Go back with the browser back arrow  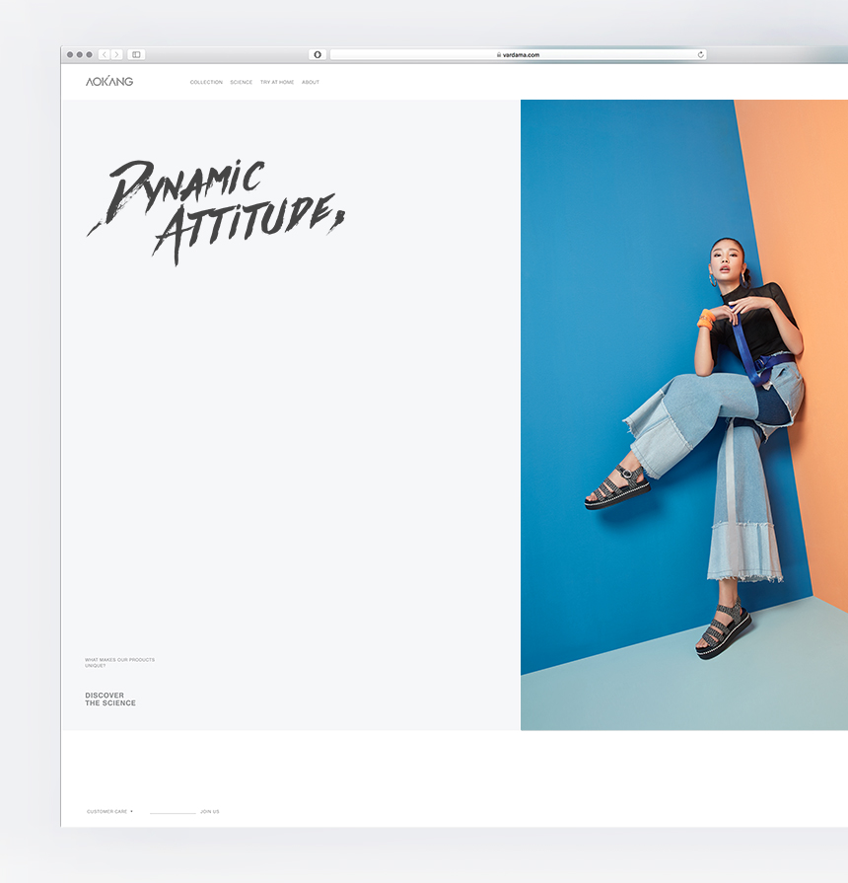coord(105,54)
